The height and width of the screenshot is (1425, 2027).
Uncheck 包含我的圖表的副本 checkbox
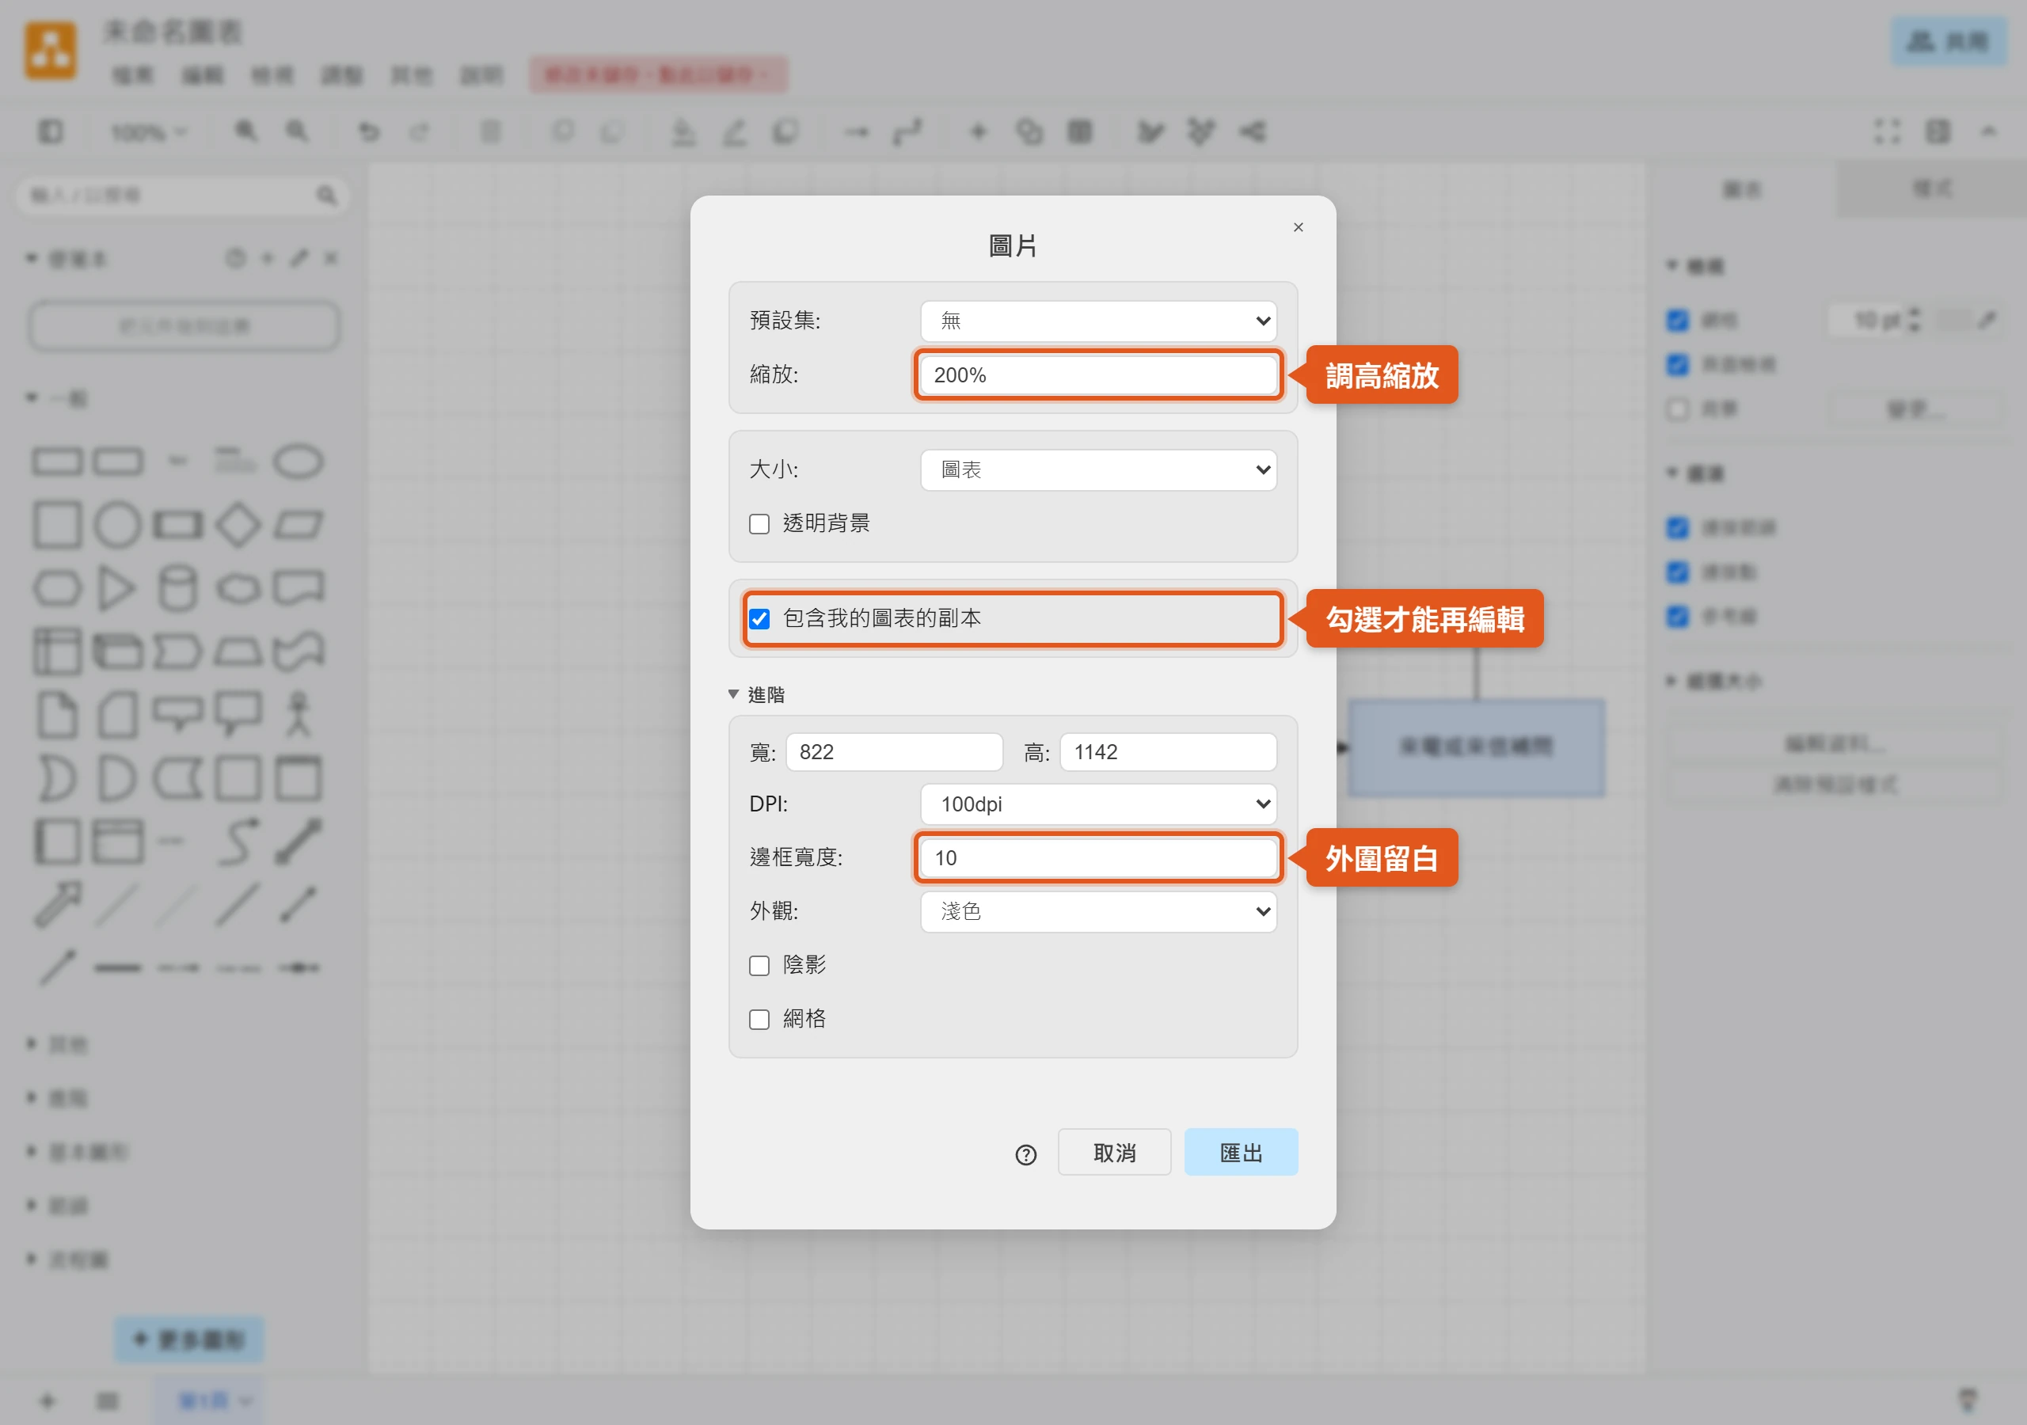(x=759, y=619)
